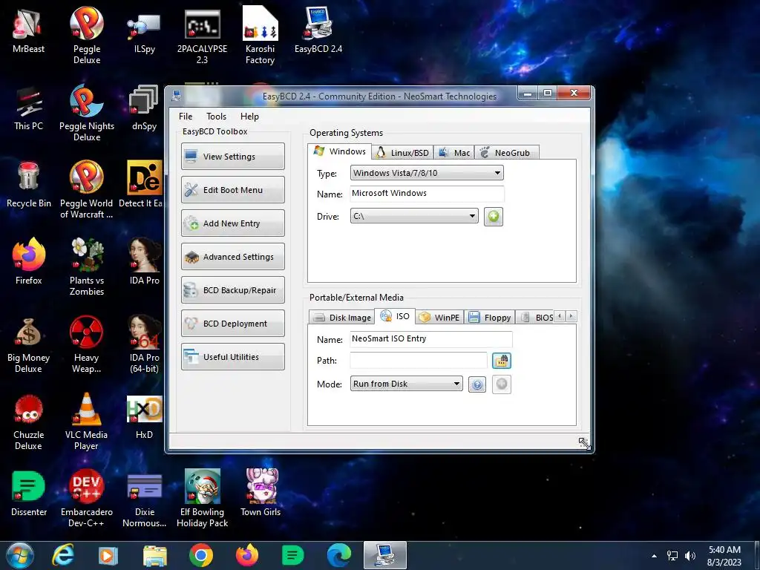Select the Town Girls desktop icon
The height and width of the screenshot is (570, 760).
point(261,494)
